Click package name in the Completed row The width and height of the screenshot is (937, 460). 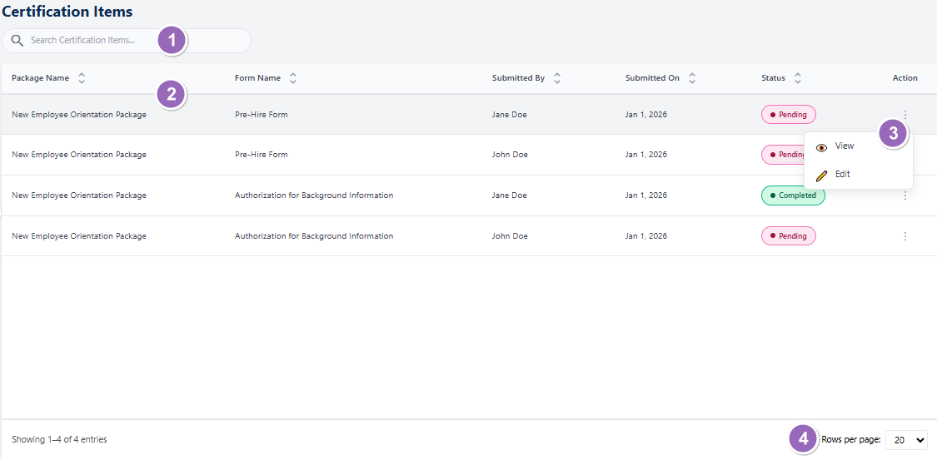coord(79,195)
